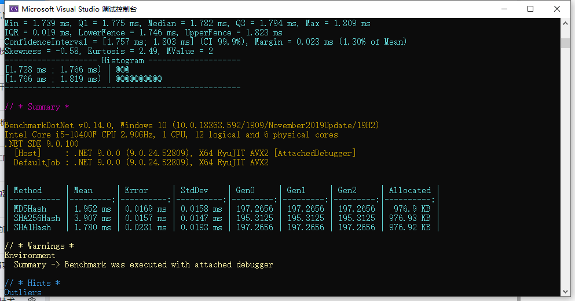Click the "// * Warnings *" heading
Viewport: 575px width, 301px height.
[x=39, y=246]
